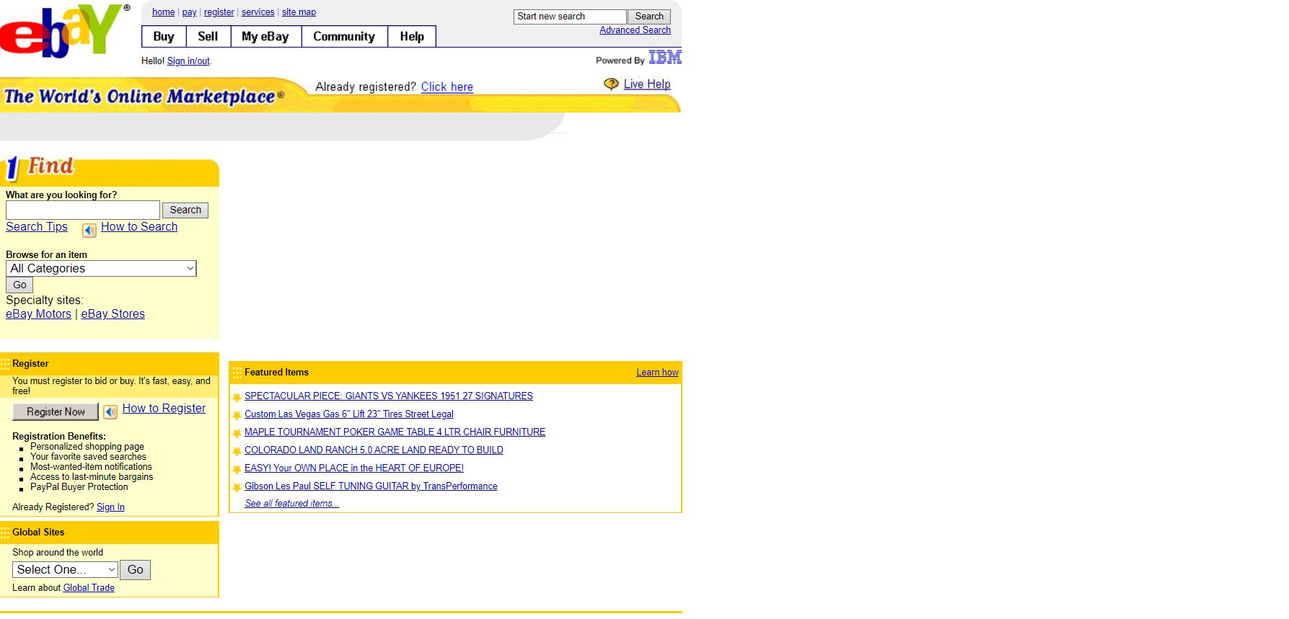Click the speaker icon beside How to Search
Screen dimensions: 1289x619
pyautogui.click(x=89, y=231)
